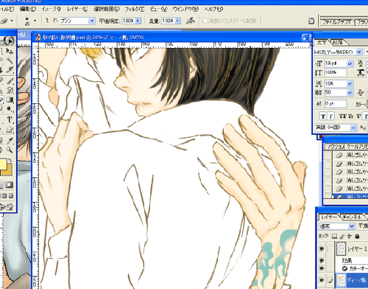
Task: Click the opacity 100% input field
Action: point(129,21)
